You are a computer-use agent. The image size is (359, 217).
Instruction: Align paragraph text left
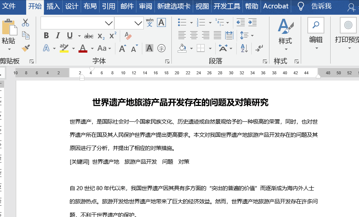coord(182,35)
